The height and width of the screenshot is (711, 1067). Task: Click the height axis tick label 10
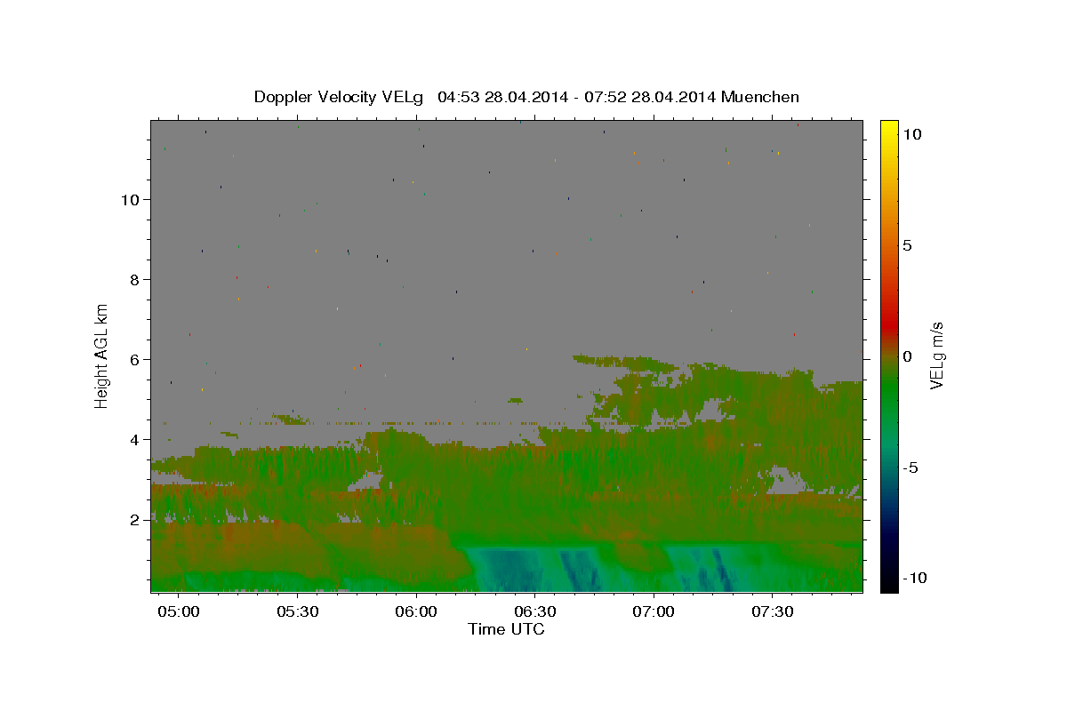[132, 200]
